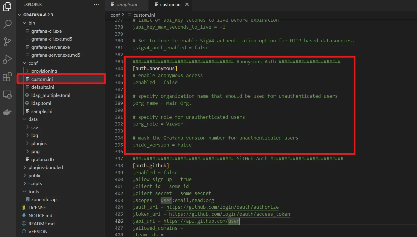Click line number 406 in gutter
Screen dimensions: 417x237
[119, 221]
